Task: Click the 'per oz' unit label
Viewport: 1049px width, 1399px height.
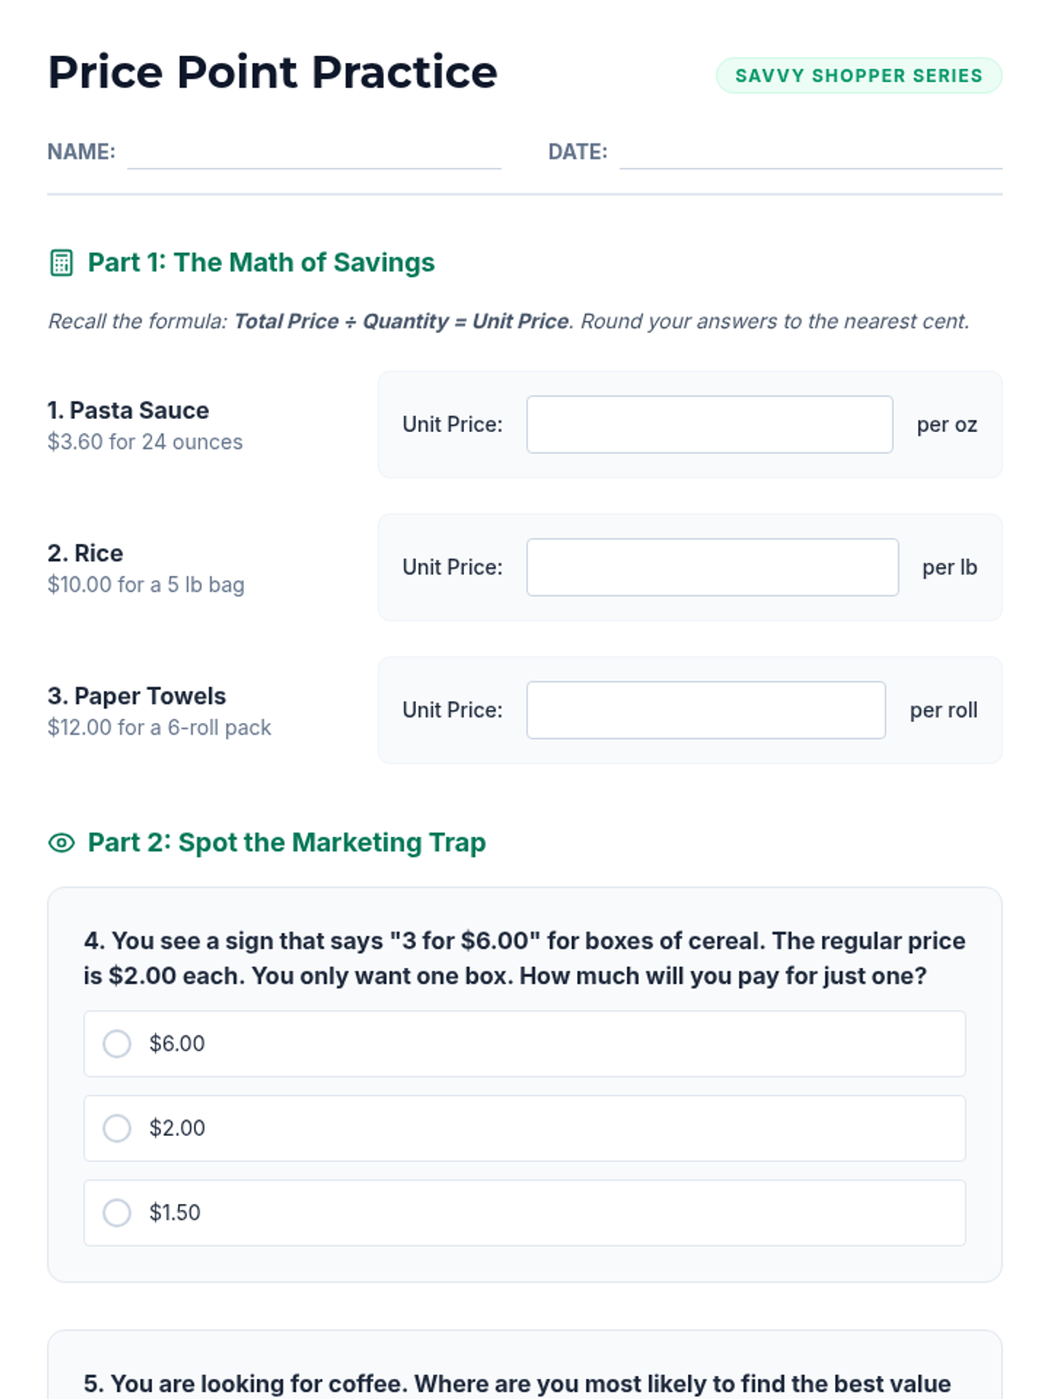Action: (946, 425)
